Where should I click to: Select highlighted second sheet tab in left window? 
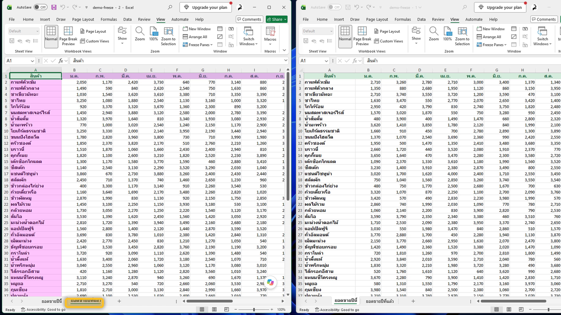tap(85, 301)
